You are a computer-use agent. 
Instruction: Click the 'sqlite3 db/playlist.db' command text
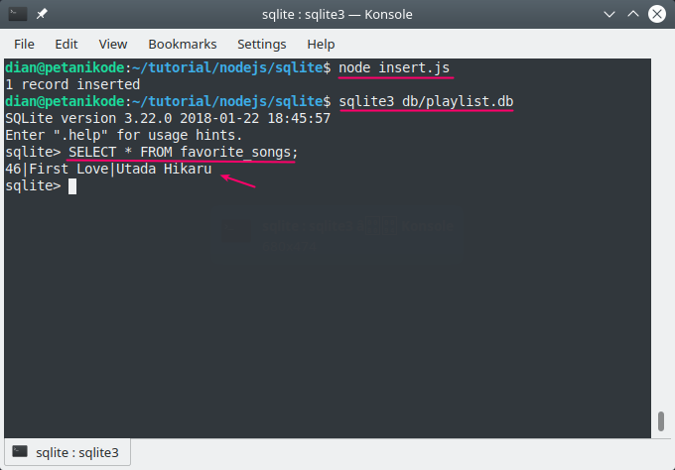click(x=426, y=101)
